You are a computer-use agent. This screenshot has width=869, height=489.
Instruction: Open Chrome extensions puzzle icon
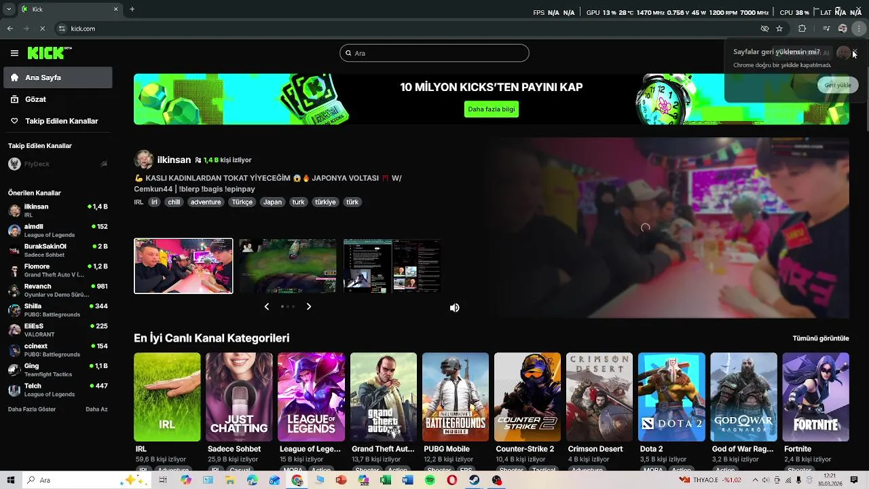[x=802, y=29]
